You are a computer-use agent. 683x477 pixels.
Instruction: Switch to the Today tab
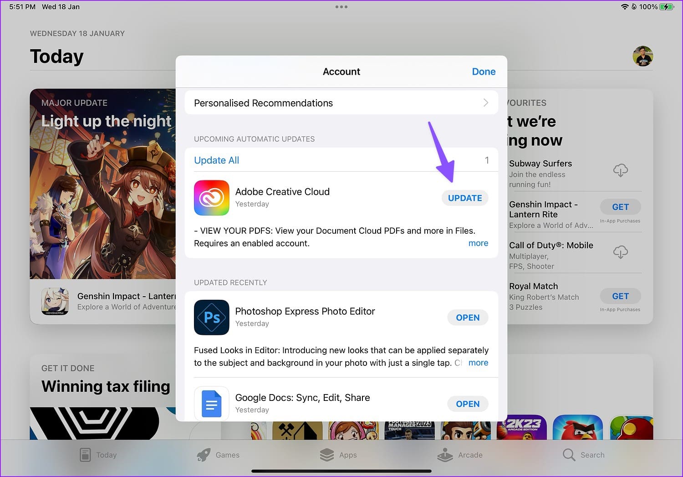(98, 455)
